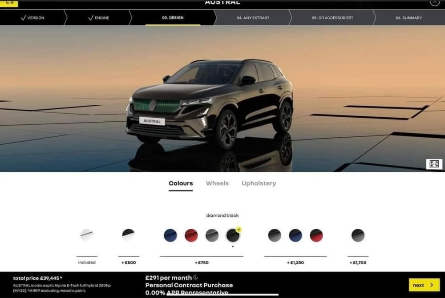This screenshot has height=298, width=445.
Task: Select the 03. Design step
Action: [173, 18]
